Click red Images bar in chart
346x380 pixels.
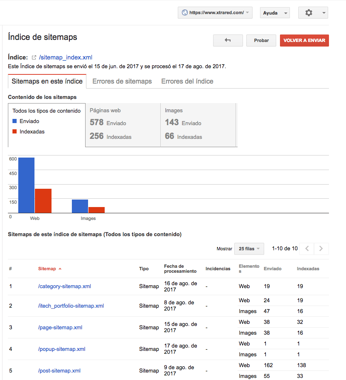coord(97,210)
